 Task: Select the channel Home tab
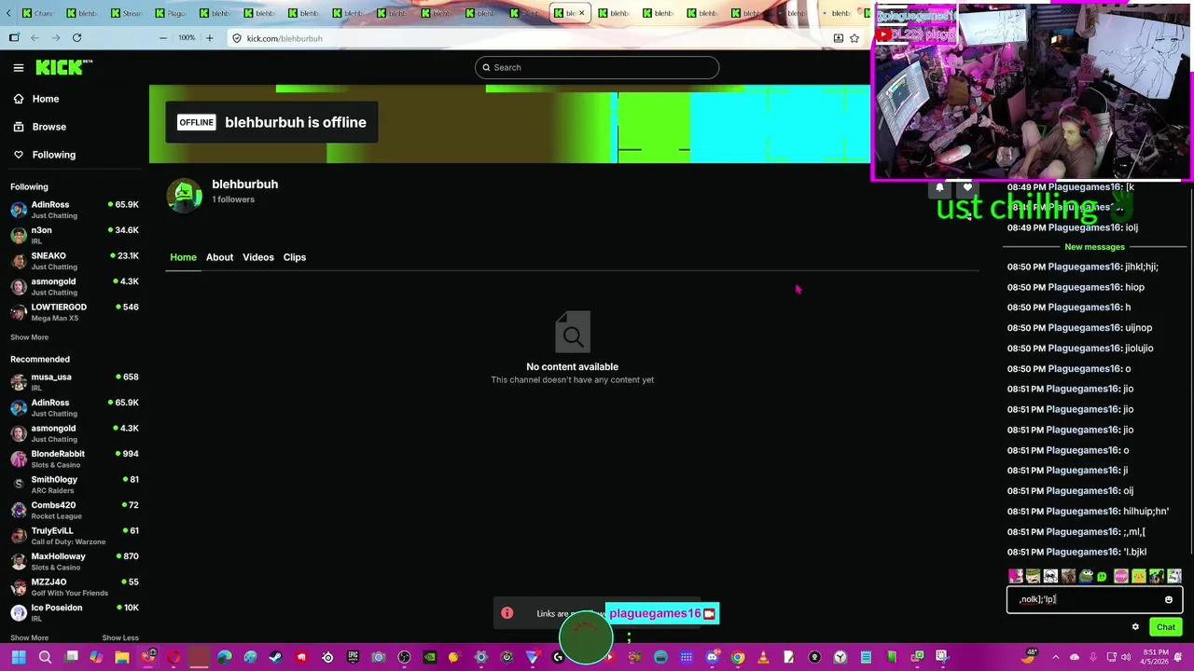tap(183, 257)
